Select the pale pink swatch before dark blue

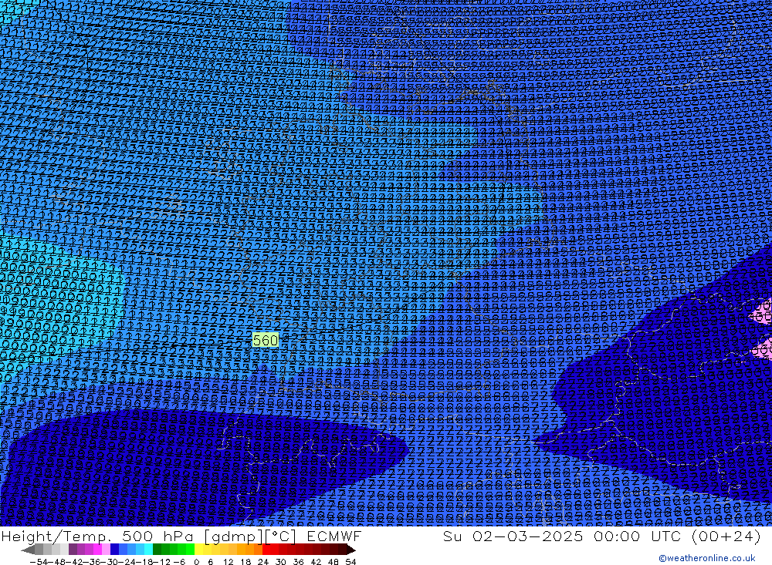coord(107,550)
